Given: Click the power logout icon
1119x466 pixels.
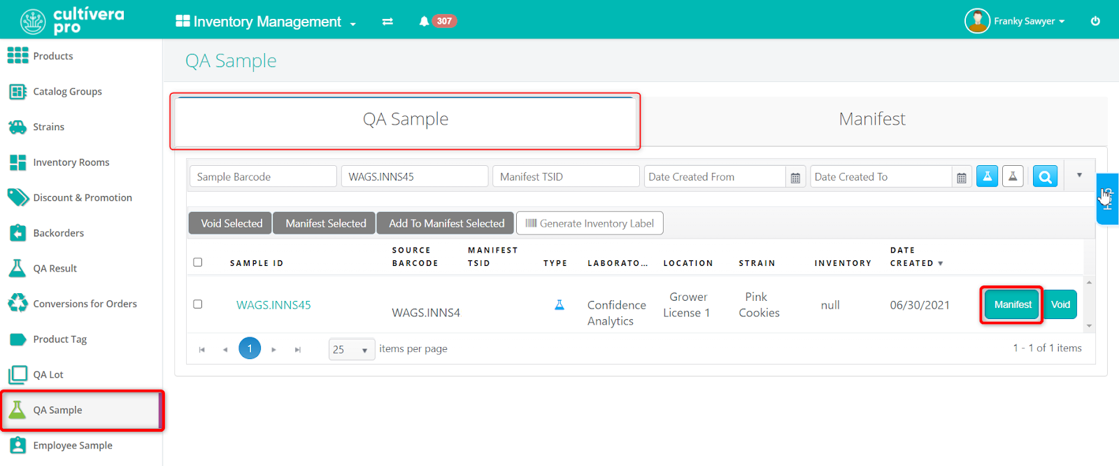Looking at the screenshot, I should coord(1095,21).
